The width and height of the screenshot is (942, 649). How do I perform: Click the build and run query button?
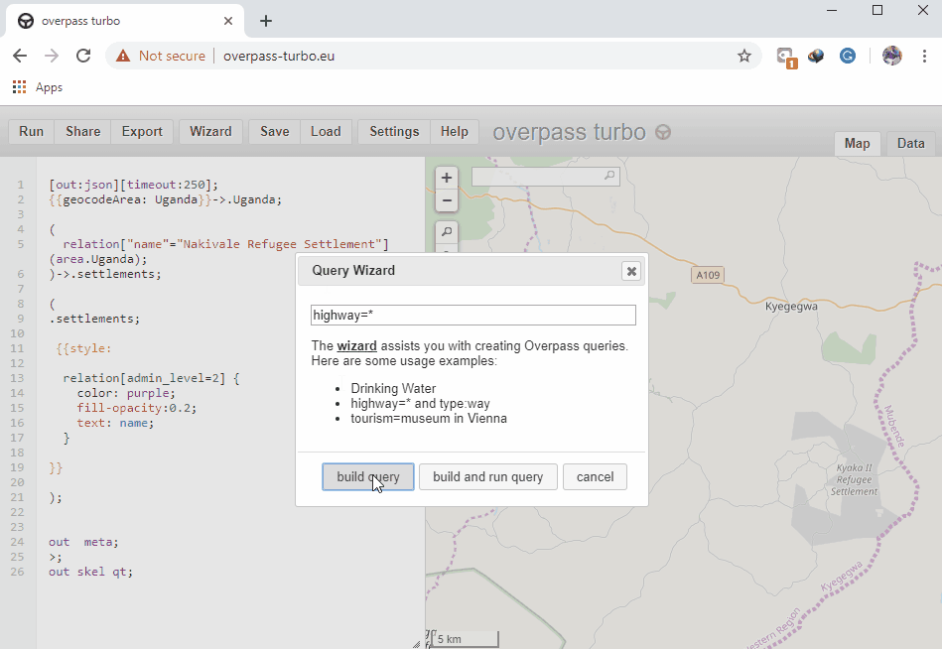pyautogui.click(x=487, y=477)
